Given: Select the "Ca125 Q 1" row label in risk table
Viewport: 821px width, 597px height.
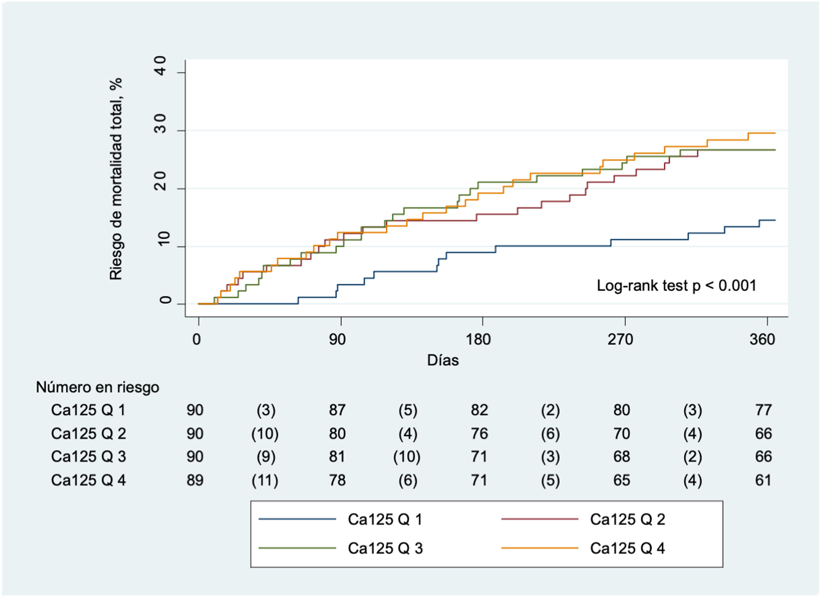Looking at the screenshot, I should [x=88, y=410].
